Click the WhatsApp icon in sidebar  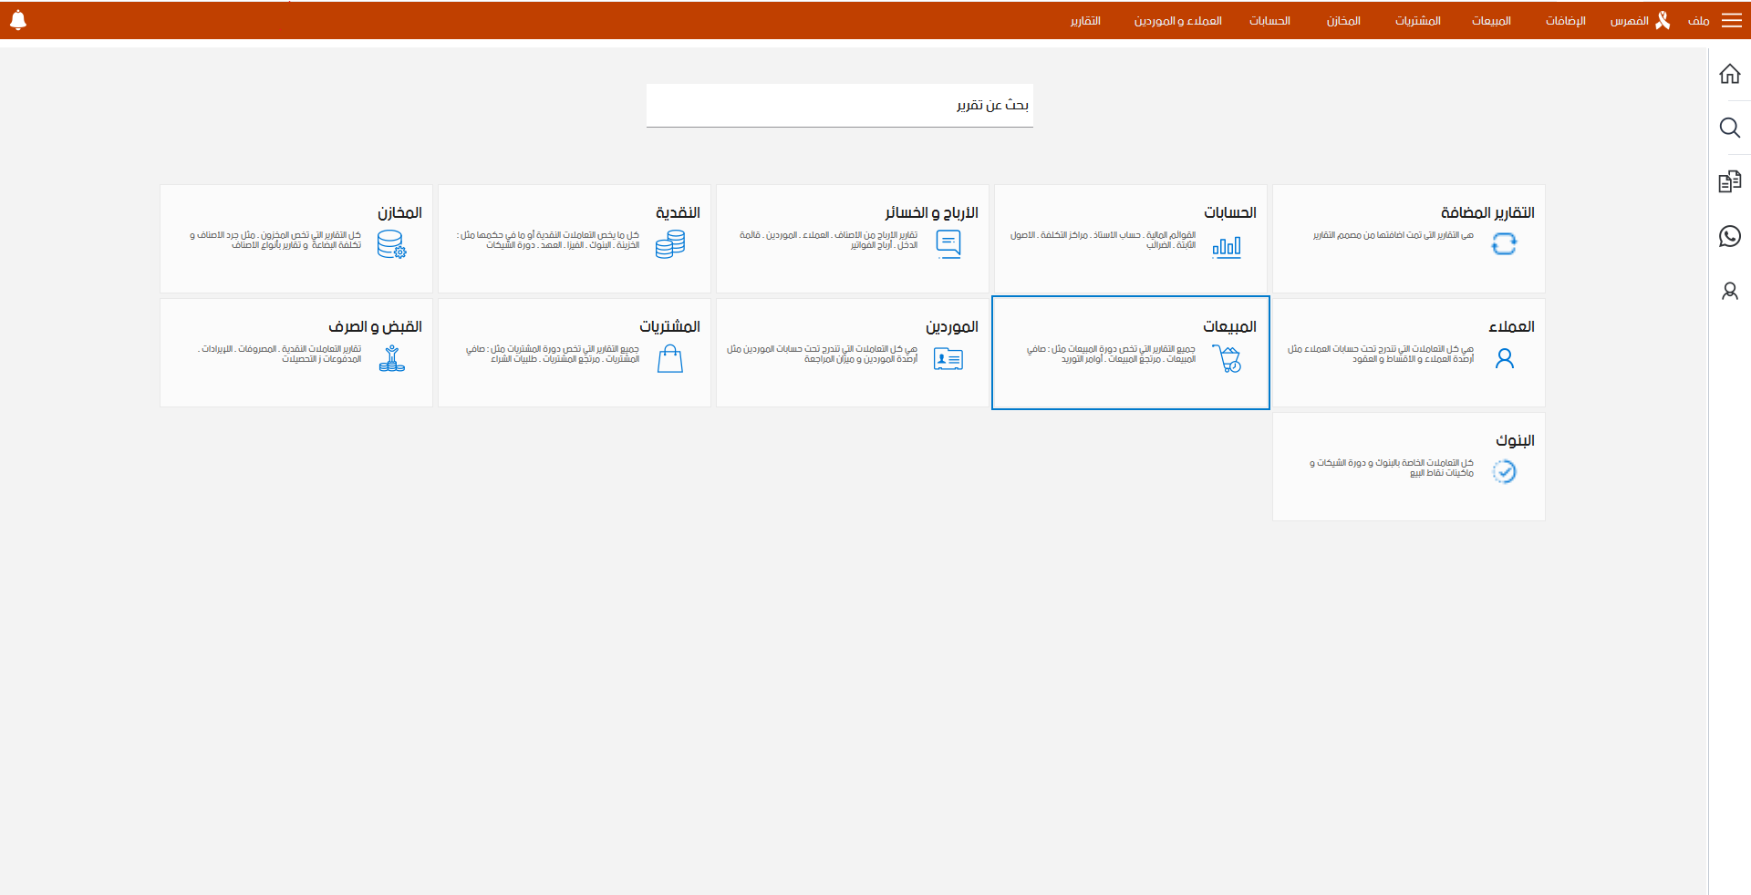(1729, 236)
